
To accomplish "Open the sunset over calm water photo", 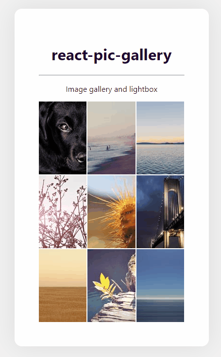I will [x=160, y=138].
